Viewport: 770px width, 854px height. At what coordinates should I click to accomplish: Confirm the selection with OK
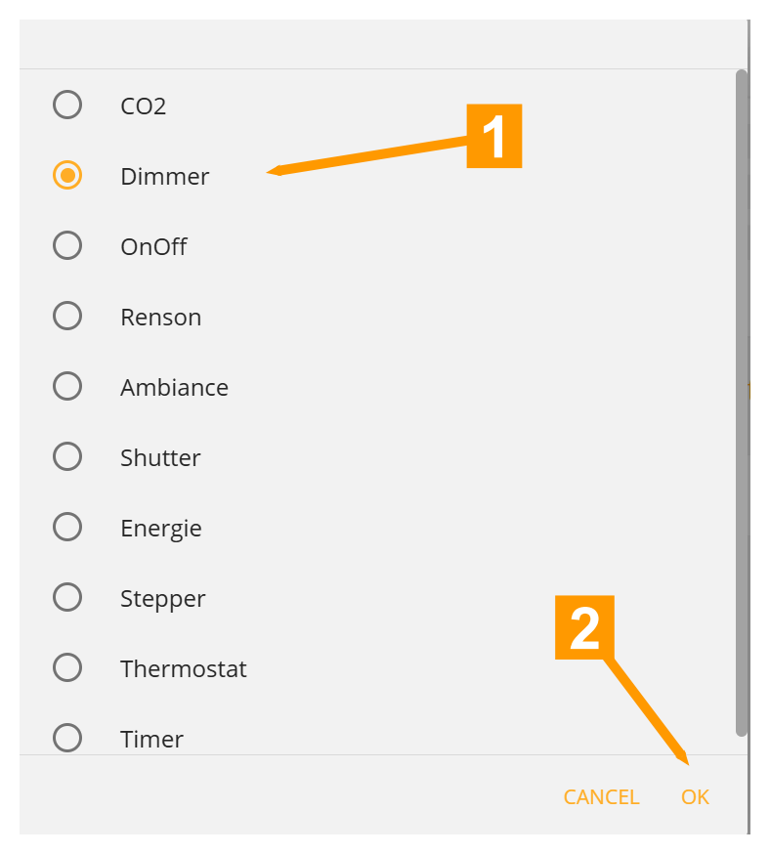[695, 797]
